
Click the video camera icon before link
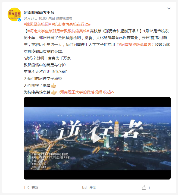click(x=58, y=92)
